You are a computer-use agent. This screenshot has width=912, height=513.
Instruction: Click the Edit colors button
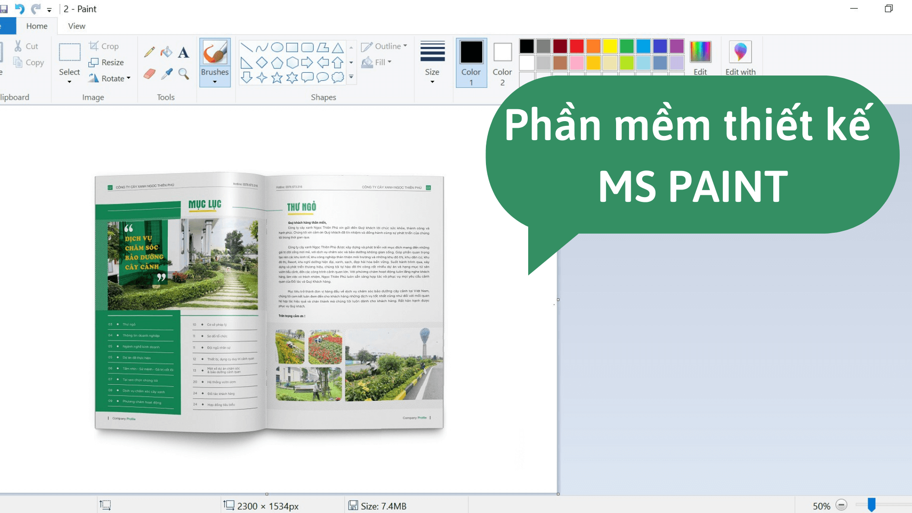[x=700, y=57]
